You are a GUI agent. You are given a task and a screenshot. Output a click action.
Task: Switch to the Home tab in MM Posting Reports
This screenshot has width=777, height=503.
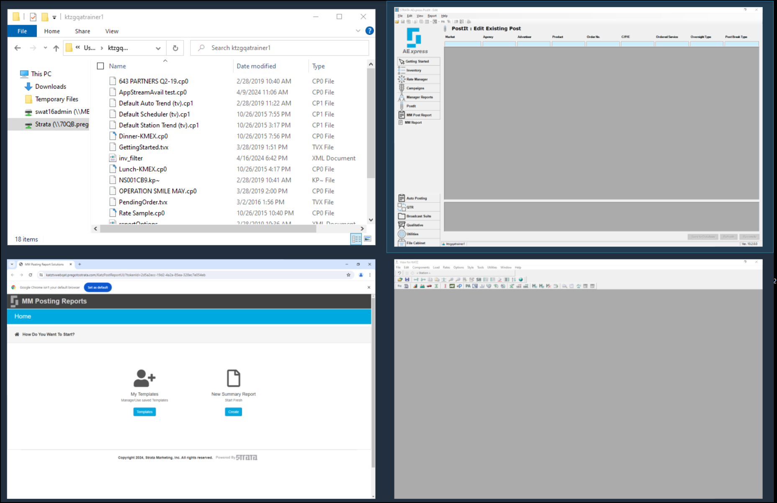(x=23, y=316)
